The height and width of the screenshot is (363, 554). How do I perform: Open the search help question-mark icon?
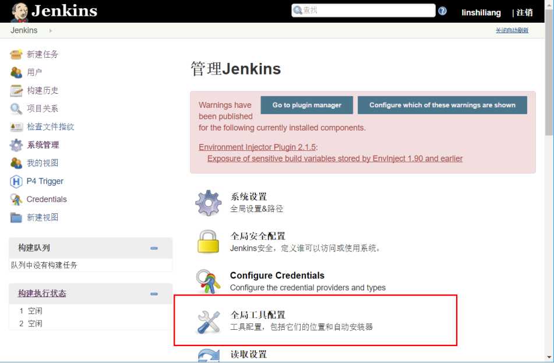point(442,11)
